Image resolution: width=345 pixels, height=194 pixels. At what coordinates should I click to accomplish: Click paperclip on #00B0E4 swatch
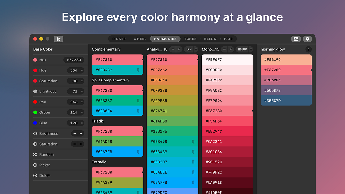[138, 111]
